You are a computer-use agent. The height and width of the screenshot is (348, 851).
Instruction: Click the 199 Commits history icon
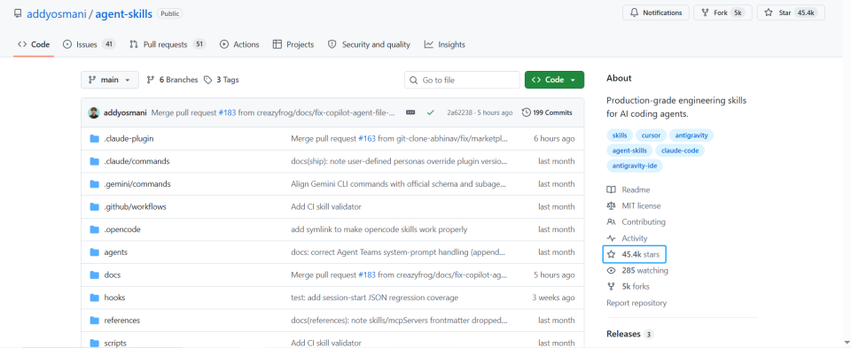pyautogui.click(x=526, y=112)
